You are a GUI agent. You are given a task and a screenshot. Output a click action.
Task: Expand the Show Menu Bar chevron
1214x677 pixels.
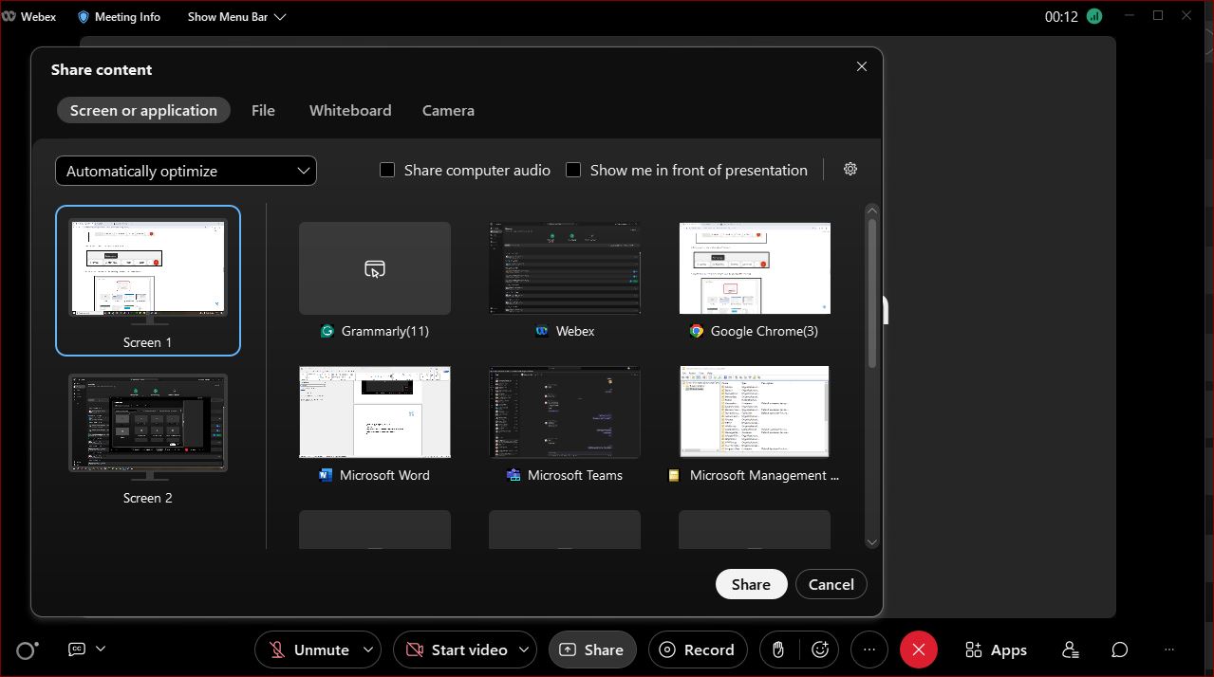tap(279, 17)
